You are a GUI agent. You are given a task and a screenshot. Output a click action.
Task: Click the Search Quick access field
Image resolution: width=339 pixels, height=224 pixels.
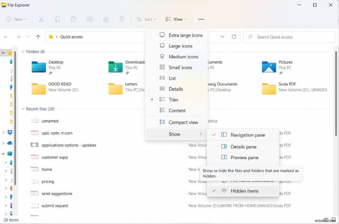(x=289, y=37)
